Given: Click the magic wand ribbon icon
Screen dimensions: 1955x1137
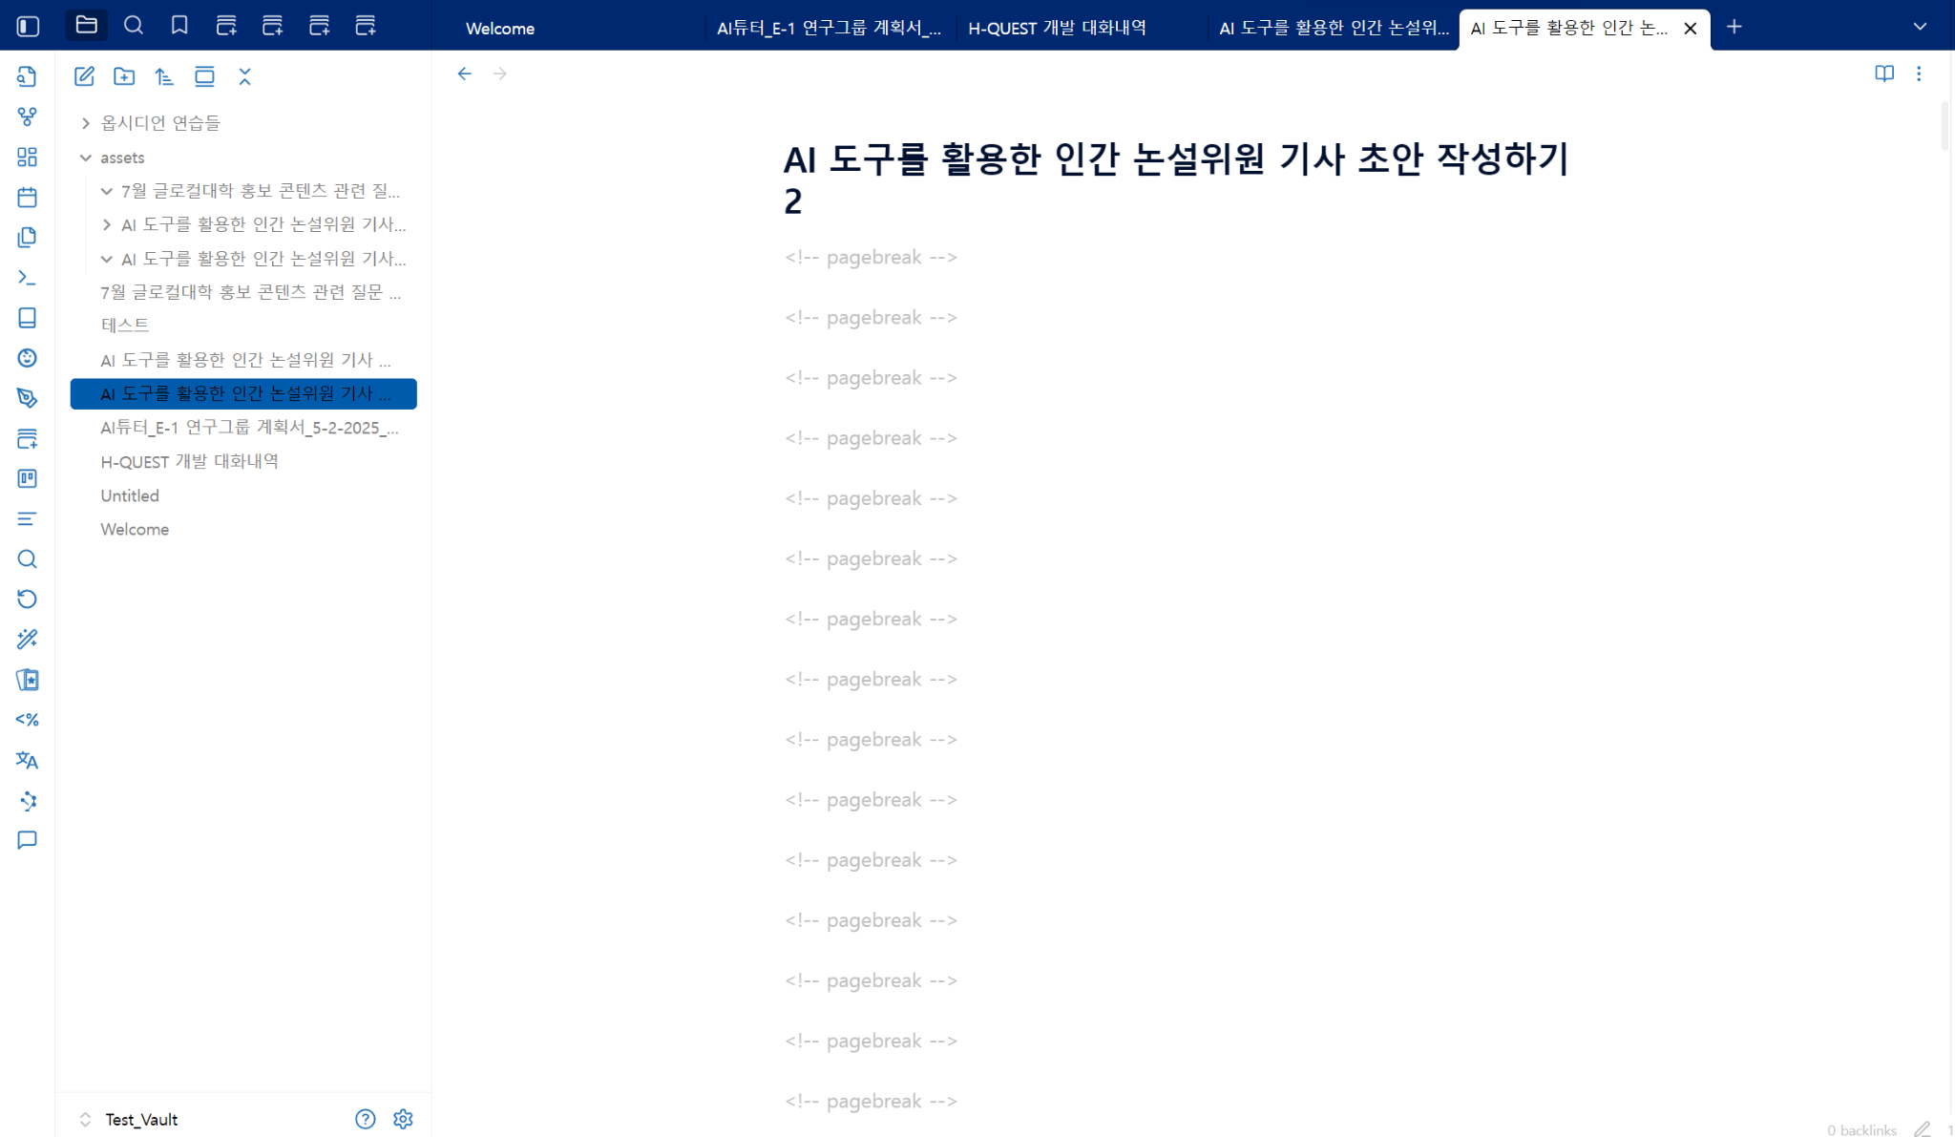Looking at the screenshot, I should point(27,640).
